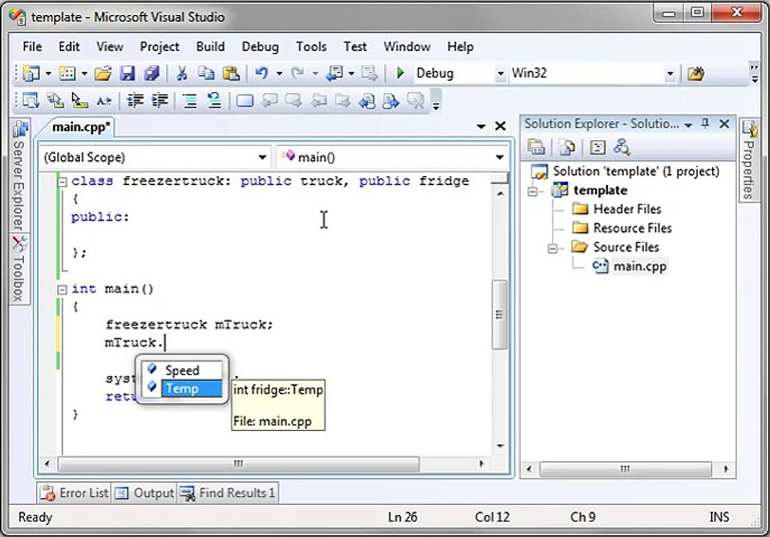This screenshot has width=770, height=537.
Task: Open the Debug menu
Action: coord(260,47)
